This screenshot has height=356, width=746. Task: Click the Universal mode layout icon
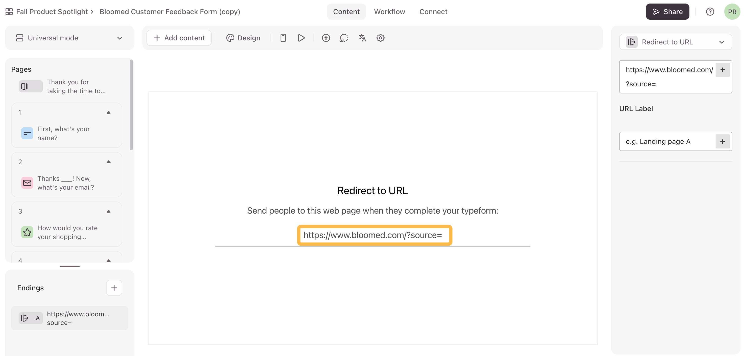click(19, 38)
